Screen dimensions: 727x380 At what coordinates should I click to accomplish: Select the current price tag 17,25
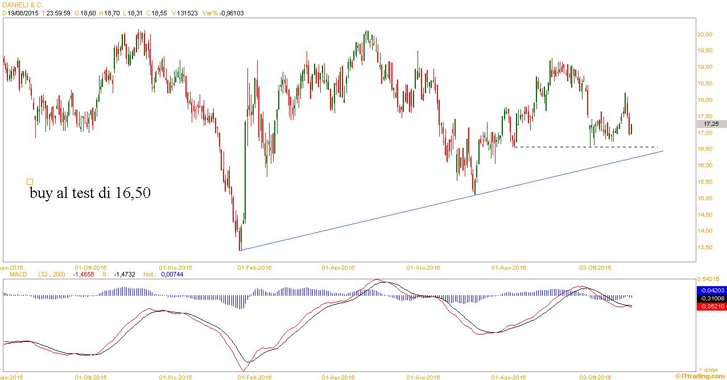(711, 123)
